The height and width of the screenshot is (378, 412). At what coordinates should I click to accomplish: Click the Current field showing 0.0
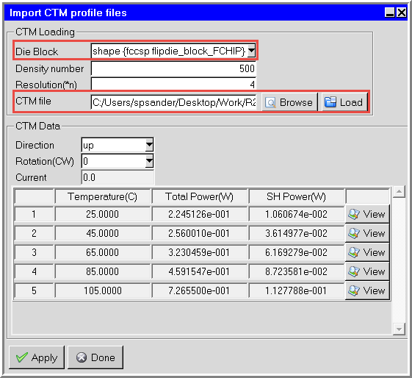118,177
